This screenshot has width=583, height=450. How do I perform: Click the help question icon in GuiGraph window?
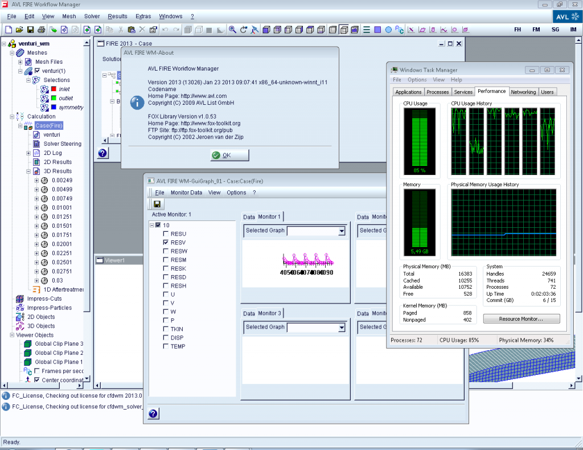153,414
